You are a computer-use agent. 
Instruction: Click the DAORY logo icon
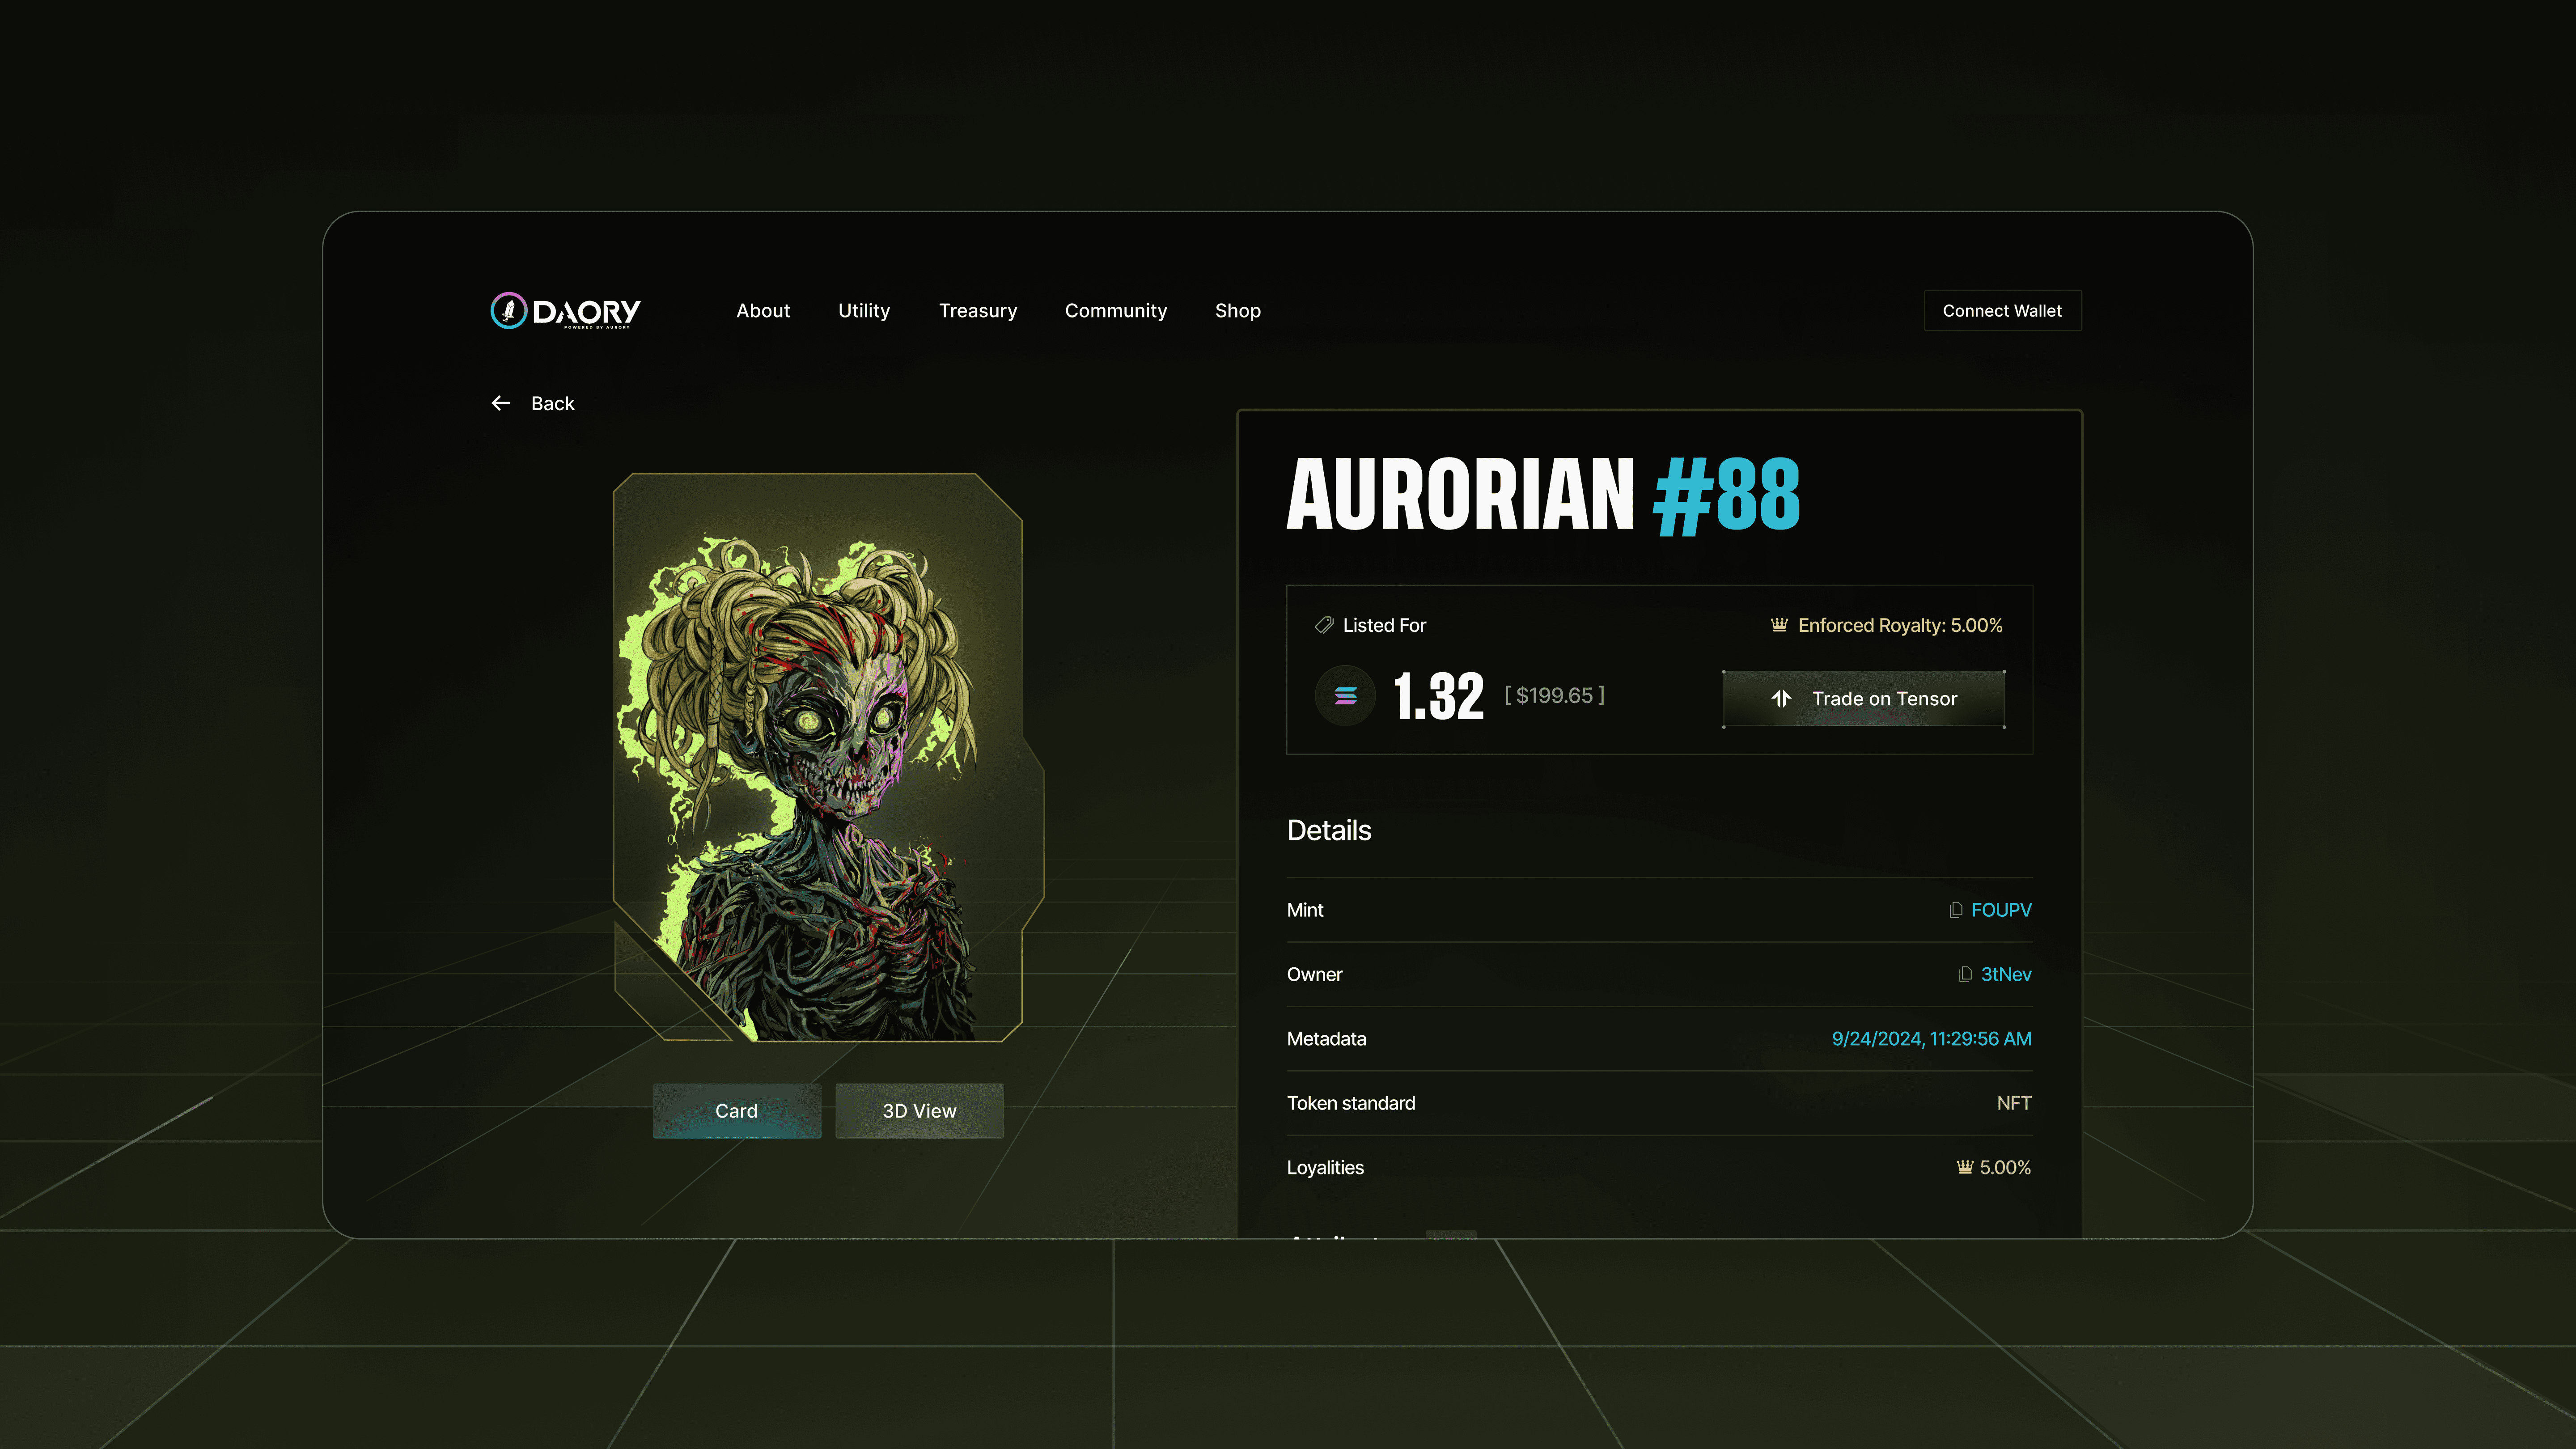click(508, 311)
